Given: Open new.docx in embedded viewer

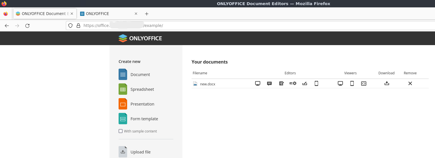Looking at the screenshot, I should 363,83.
